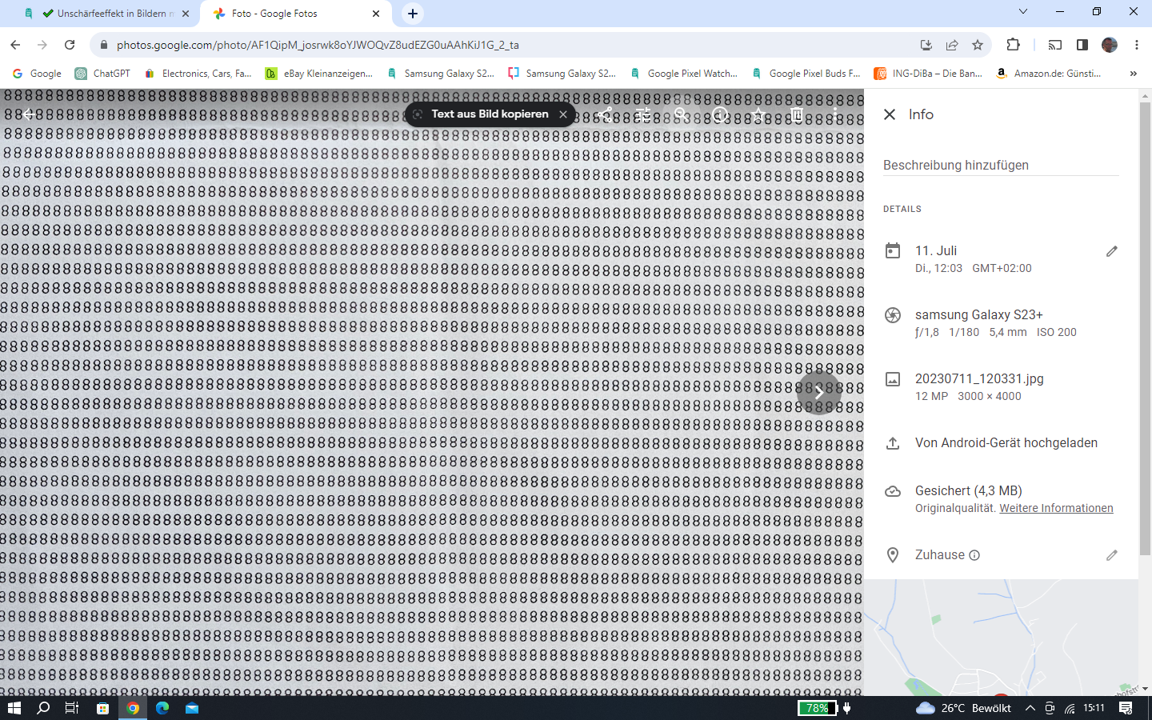Screen dimensions: 1152x720
Task: Expand the hidden bookmarks overflow chevron
Action: pyautogui.click(x=1133, y=74)
